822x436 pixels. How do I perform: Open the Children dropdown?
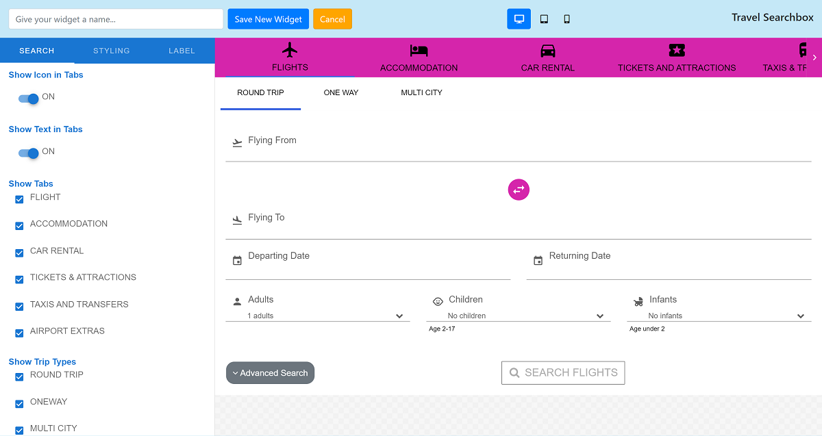tap(519, 316)
